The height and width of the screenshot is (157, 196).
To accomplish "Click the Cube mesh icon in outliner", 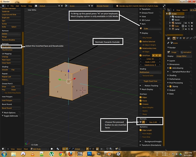I will [x=173, y=26].
